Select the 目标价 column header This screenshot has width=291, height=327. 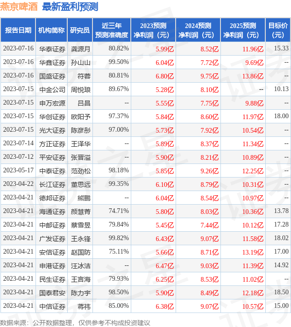click(278, 30)
